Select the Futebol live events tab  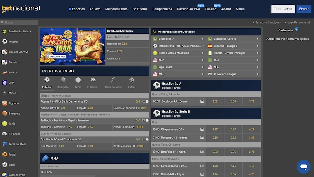[47, 83]
